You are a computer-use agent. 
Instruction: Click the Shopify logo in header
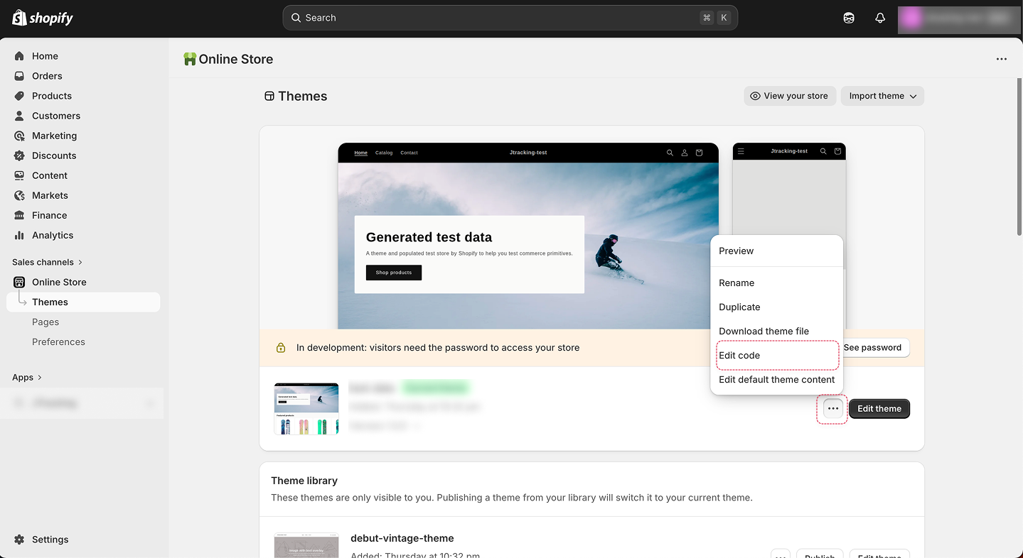pos(43,18)
